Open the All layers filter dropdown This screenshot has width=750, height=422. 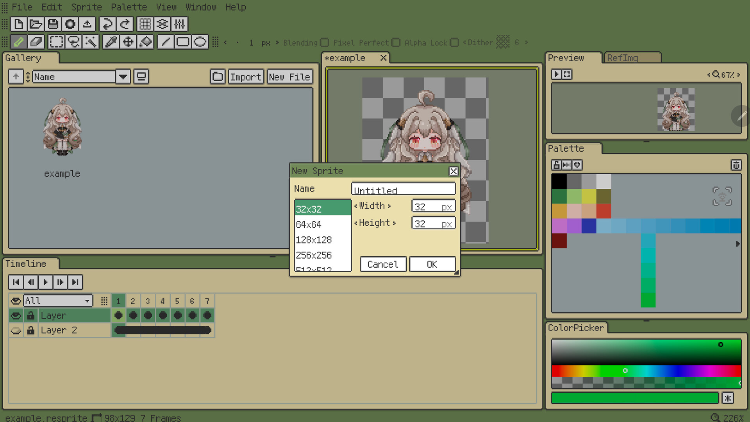(x=87, y=300)
